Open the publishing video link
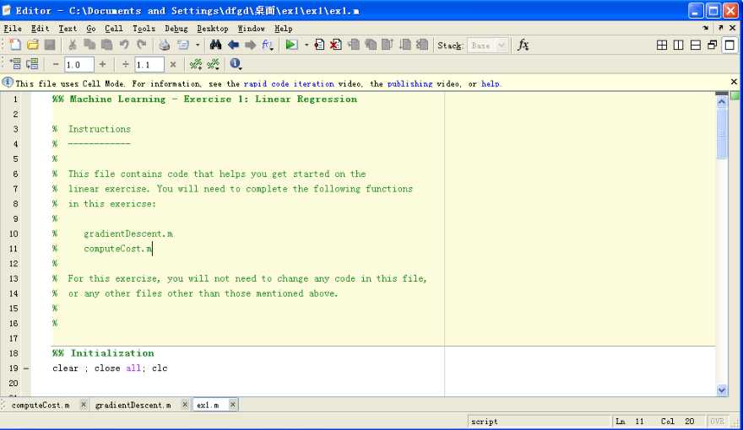The height and width of the screenshot is (430, 743). coord(409,83)
